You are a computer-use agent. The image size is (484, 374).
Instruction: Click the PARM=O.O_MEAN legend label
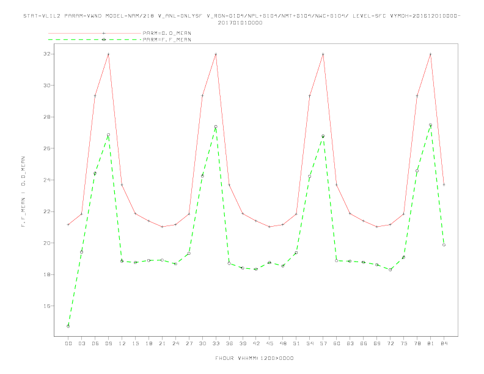click(x=167, y=33)
